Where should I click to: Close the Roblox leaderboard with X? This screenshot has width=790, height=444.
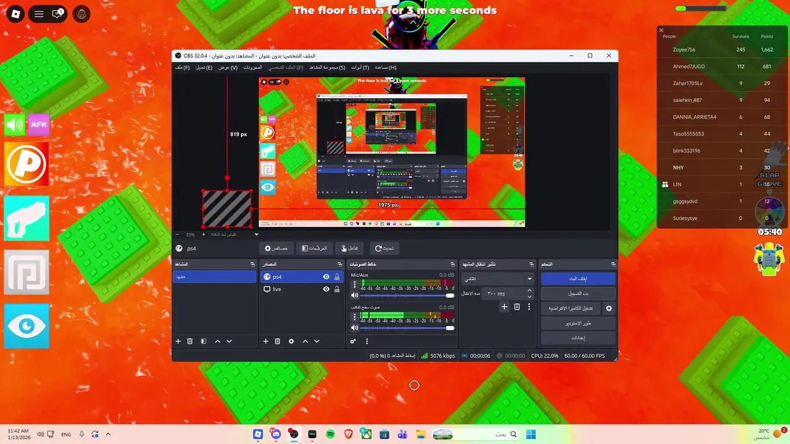(x=661, y=30)
